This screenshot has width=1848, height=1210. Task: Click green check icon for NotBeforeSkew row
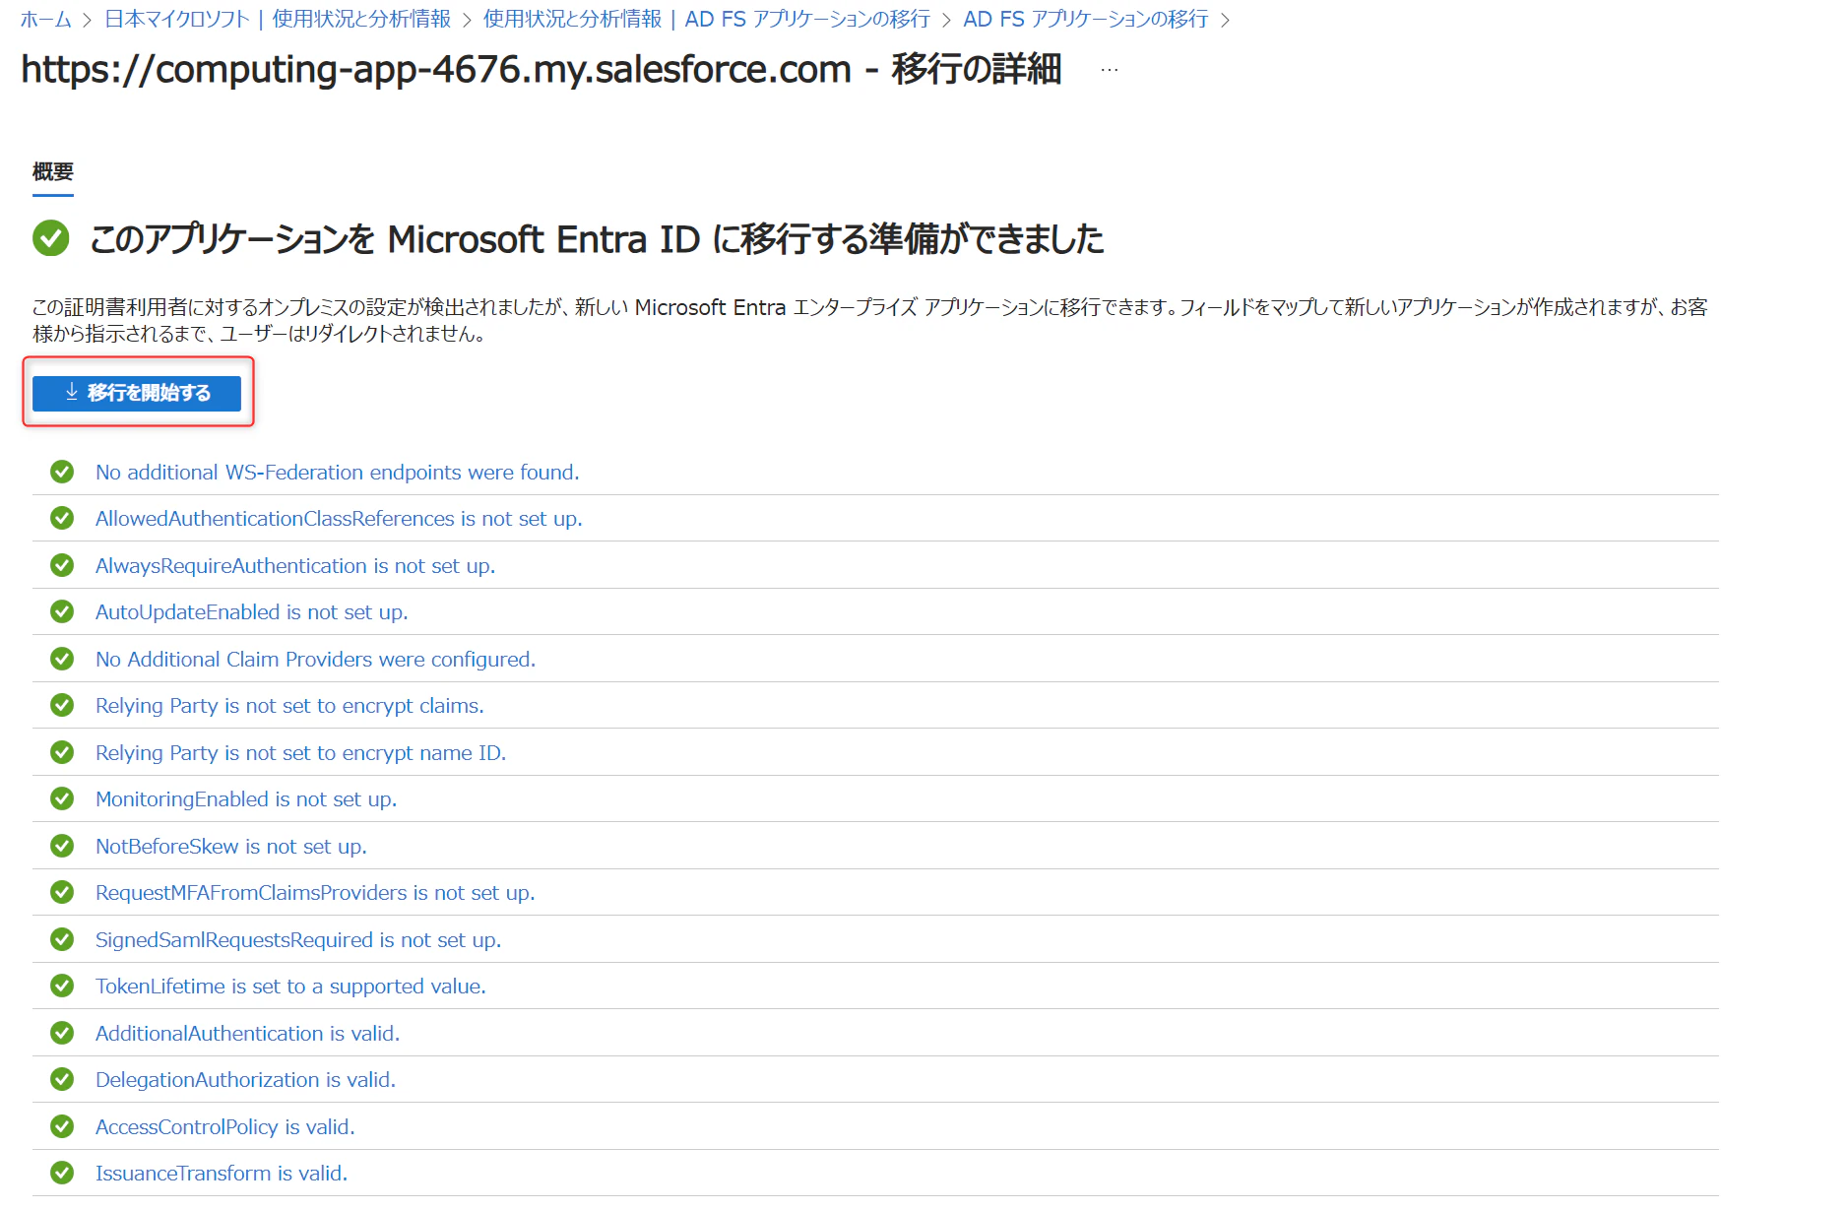tap(62, 847)
